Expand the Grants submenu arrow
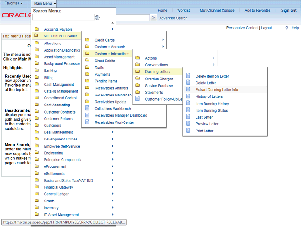 click(x=113, y=201)
